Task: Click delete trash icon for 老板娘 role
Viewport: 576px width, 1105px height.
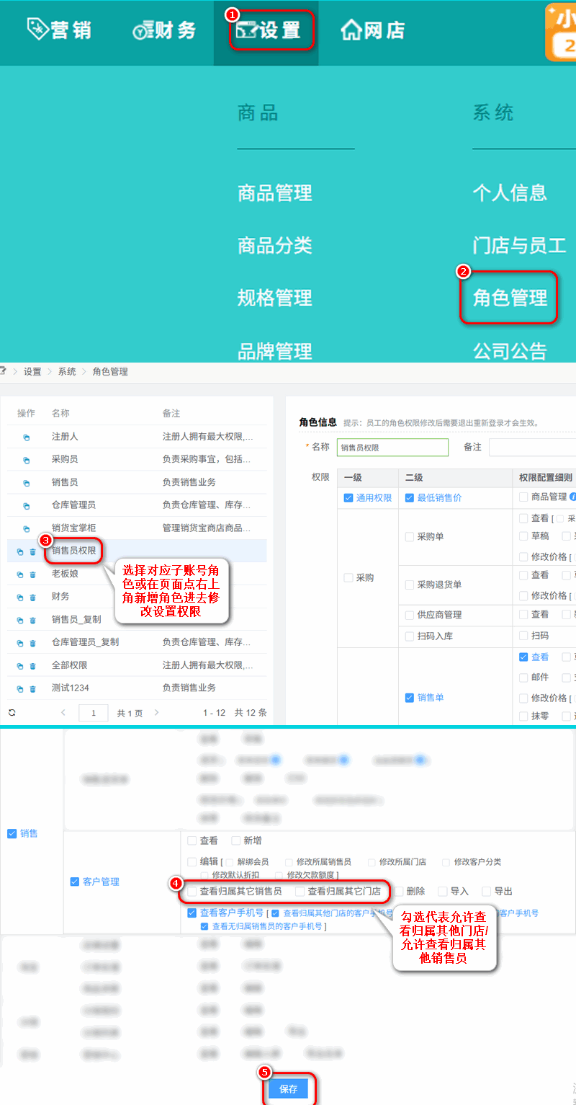Action: pos(32,575)
